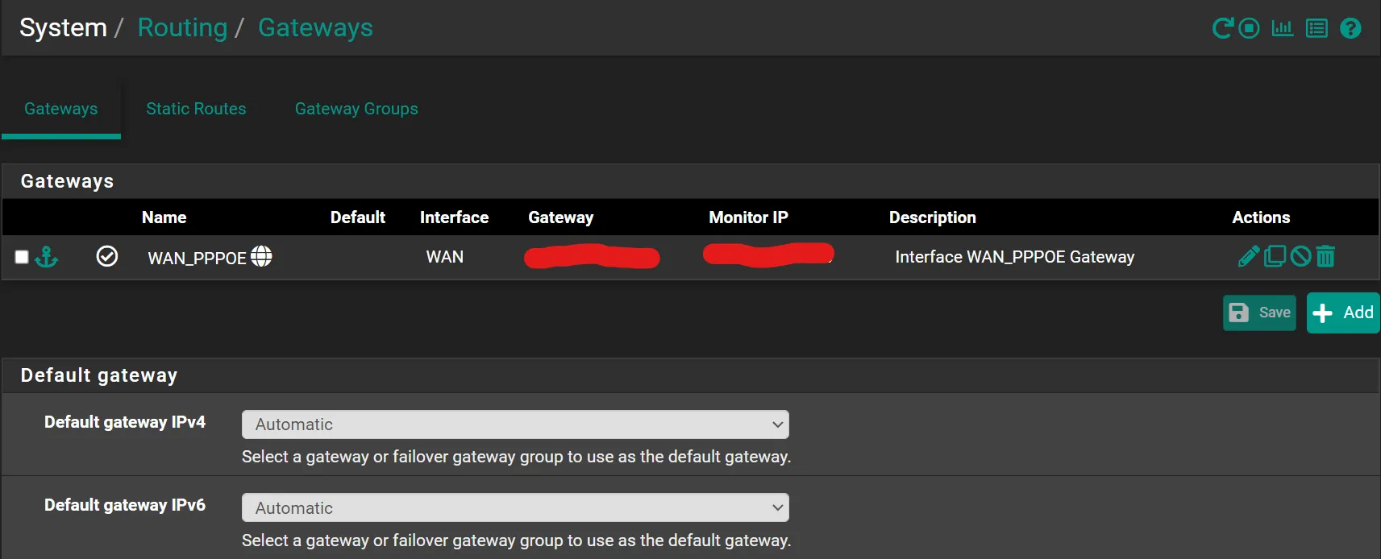Follow the Routing breadcrumb link
Image resolution: width=1381 pixels, height=559 pixels.
182,27
